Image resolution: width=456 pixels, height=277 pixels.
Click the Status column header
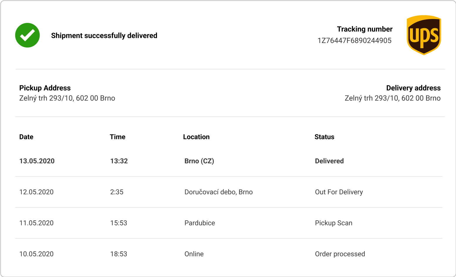coord(325,137)
